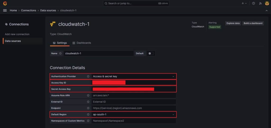
Task: Click External ID info icon
Action: pyautogui.click(x=88, y=102)
